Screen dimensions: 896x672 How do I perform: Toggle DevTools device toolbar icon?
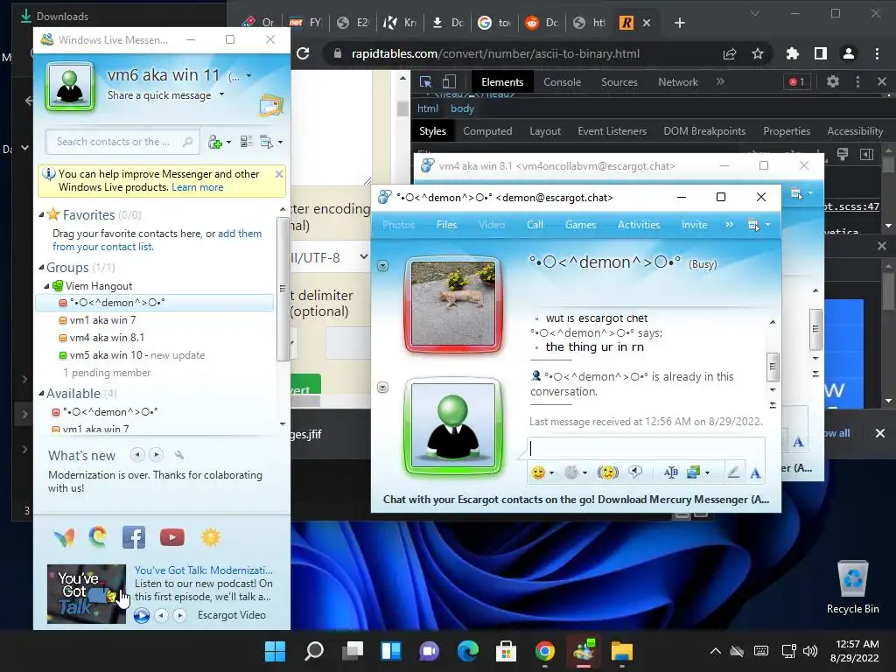click(450, 81)
